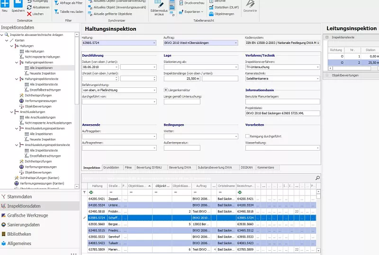Click the Aktualisieren refresh icon
The image size is (379, 255).
29,8
